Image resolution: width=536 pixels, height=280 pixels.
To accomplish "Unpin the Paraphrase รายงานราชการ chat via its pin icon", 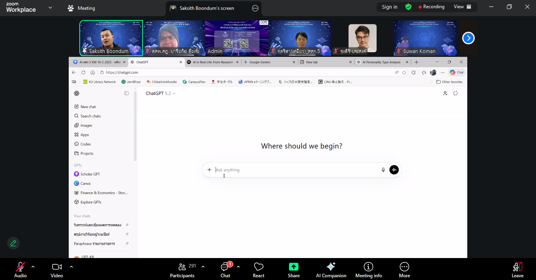I will coord(127,244).
